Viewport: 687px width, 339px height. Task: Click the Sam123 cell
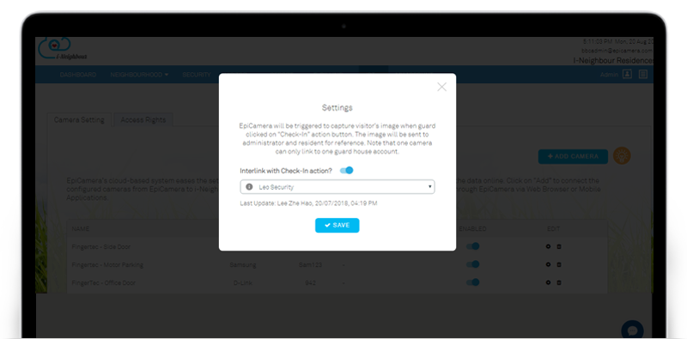click(310, 265)
